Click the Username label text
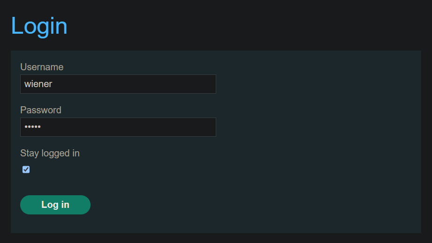 pos(42,67)
